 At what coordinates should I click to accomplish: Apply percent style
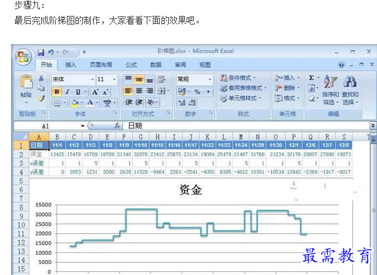click(x=197, y=92)
